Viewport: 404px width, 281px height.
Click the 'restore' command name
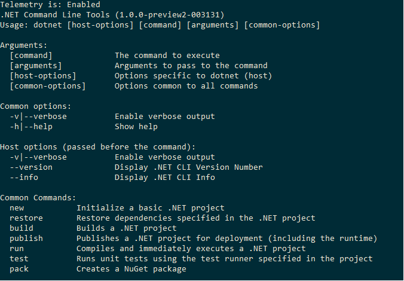coord(26,218)
